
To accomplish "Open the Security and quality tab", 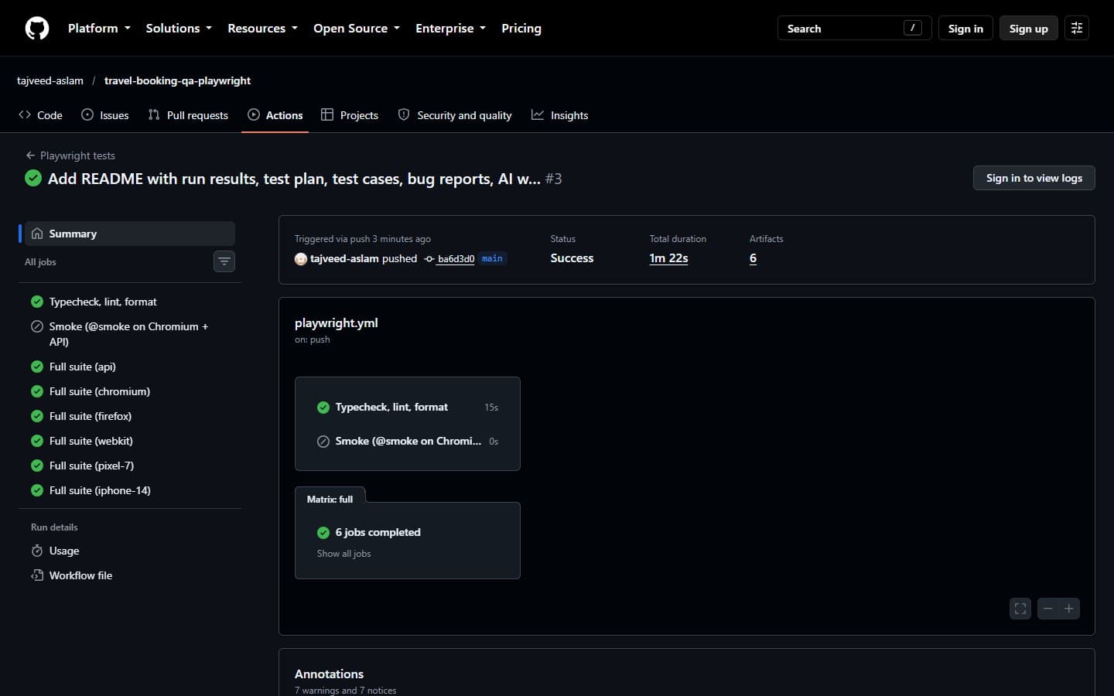I will pos(455,115).
